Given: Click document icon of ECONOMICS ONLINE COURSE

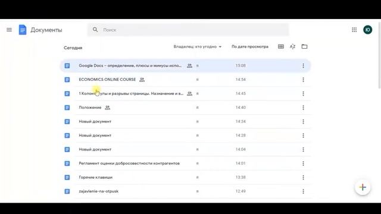Looking at the screenshot, I should pyautogui.click(x=67, y=80).
